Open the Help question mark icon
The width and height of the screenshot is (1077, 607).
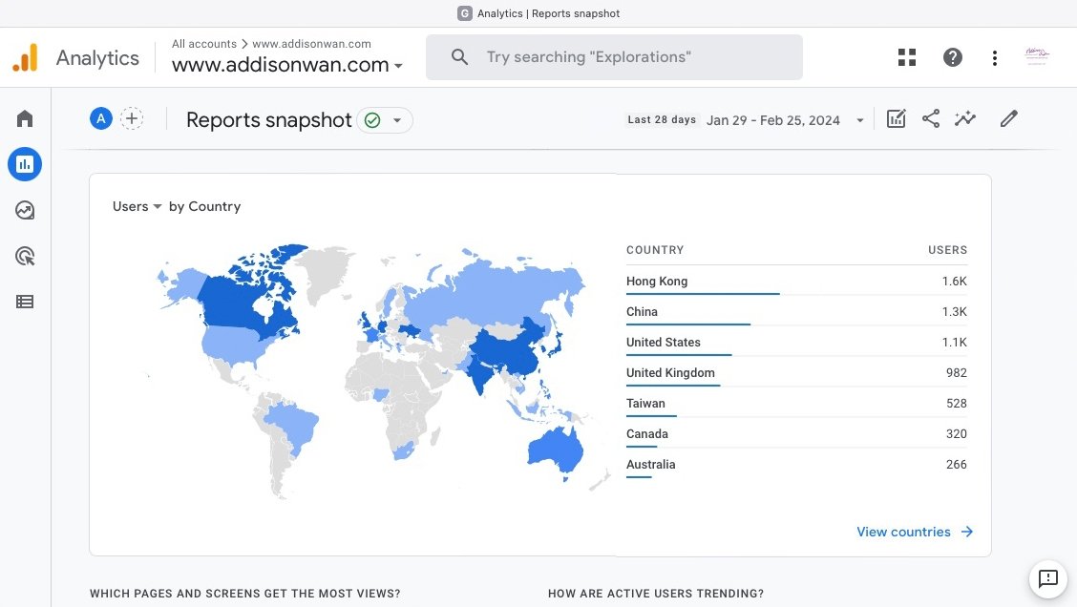tap(952, 57)
